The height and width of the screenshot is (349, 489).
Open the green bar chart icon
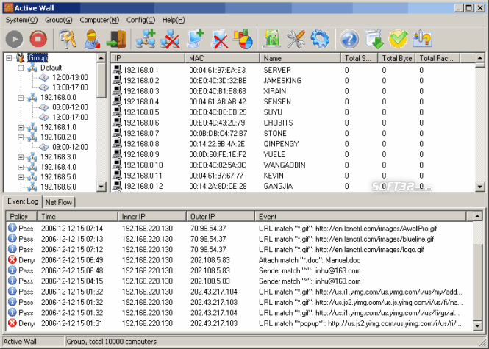271,39
